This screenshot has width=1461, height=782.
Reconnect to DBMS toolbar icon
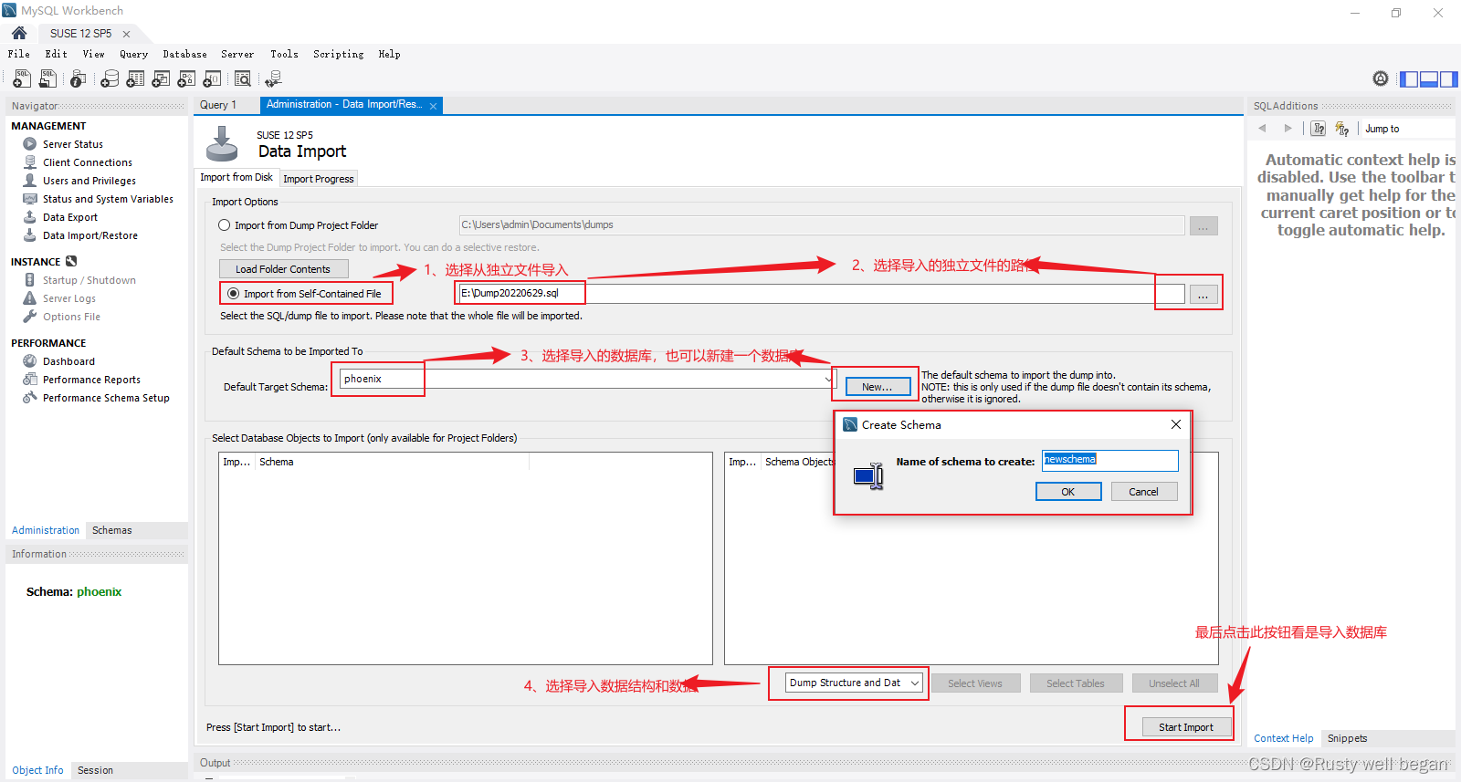[273, 79]
